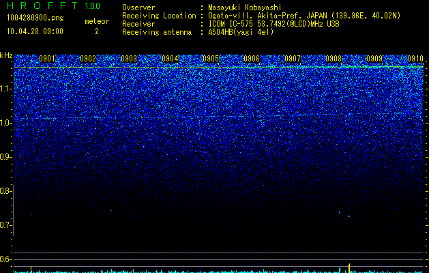This screenshot has height=273, width=429.
Task: Click the yellow power spike before 0901
Action: 31,269
